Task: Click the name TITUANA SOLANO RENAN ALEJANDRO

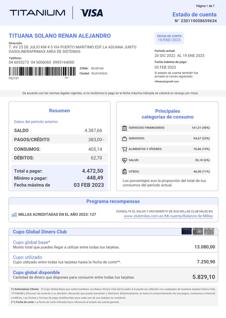Action: (60, 36)
